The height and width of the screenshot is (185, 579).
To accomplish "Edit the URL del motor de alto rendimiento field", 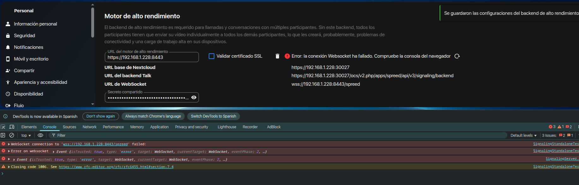I will pyautogui.click(x=152, y=57).
